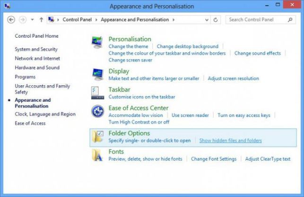This screenshot has width=304, height=197.
Task: Click Adjust ClearType text
Action: coord(268,159)
